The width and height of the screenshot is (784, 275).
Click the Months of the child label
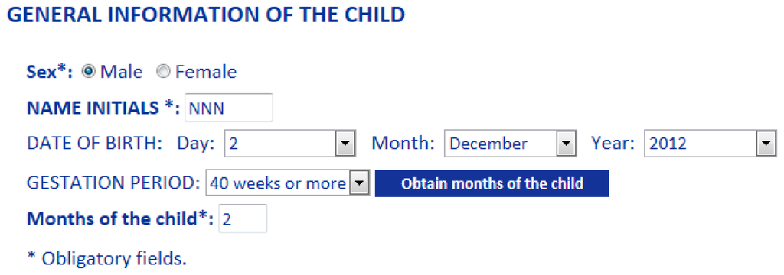click(120, 219)
